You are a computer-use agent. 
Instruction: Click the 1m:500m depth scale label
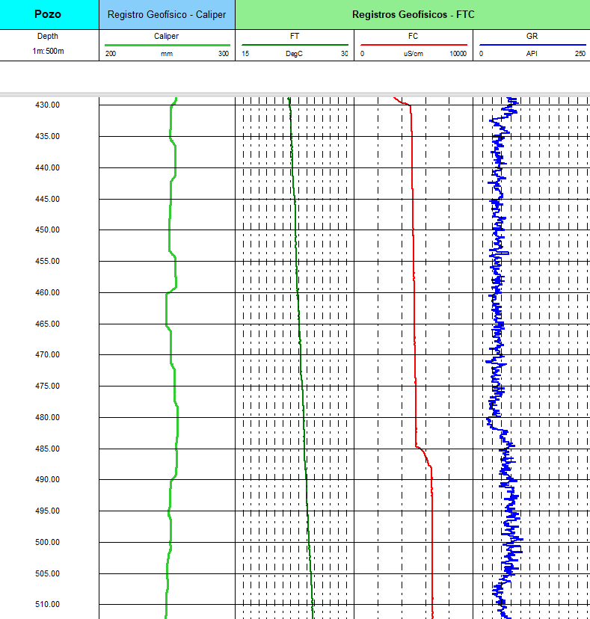pyautogui.click(x=48, y=51)
